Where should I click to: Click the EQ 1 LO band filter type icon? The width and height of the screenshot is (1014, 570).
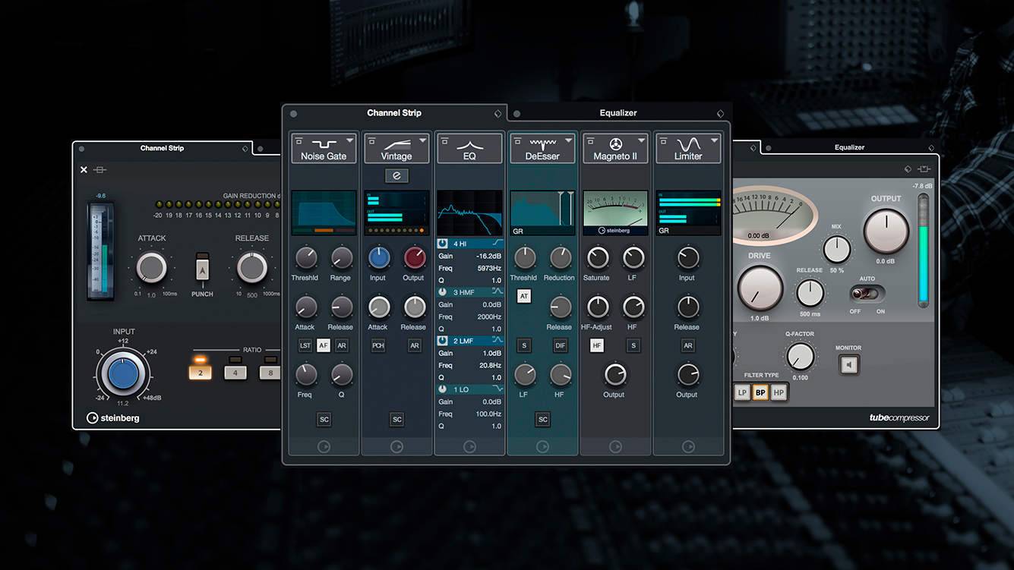point(498,389)
